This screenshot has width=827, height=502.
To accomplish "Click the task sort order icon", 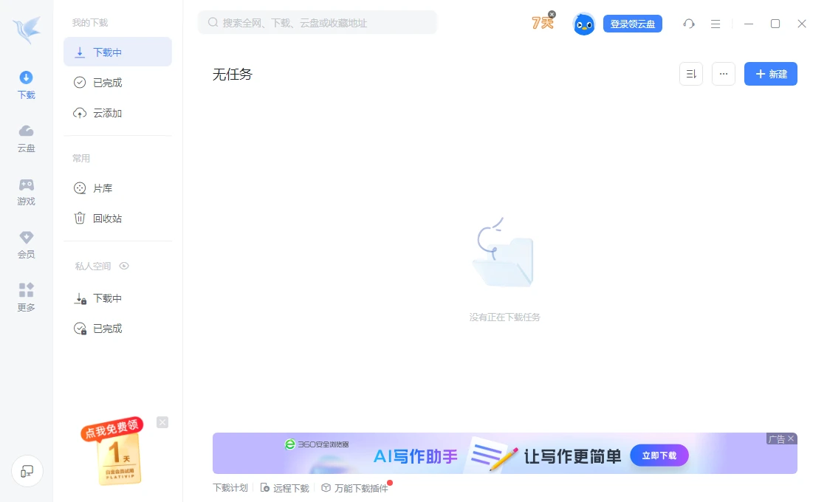I will 690,74.
